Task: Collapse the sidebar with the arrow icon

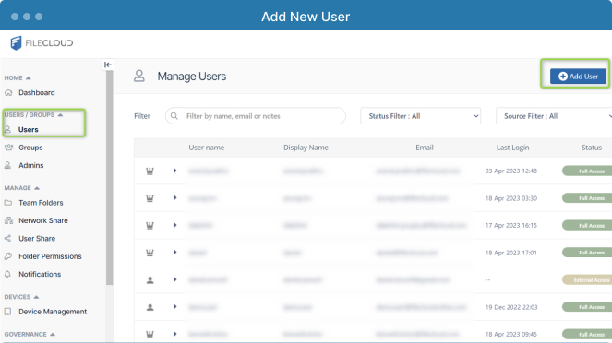Action: (x=108, y=65)
